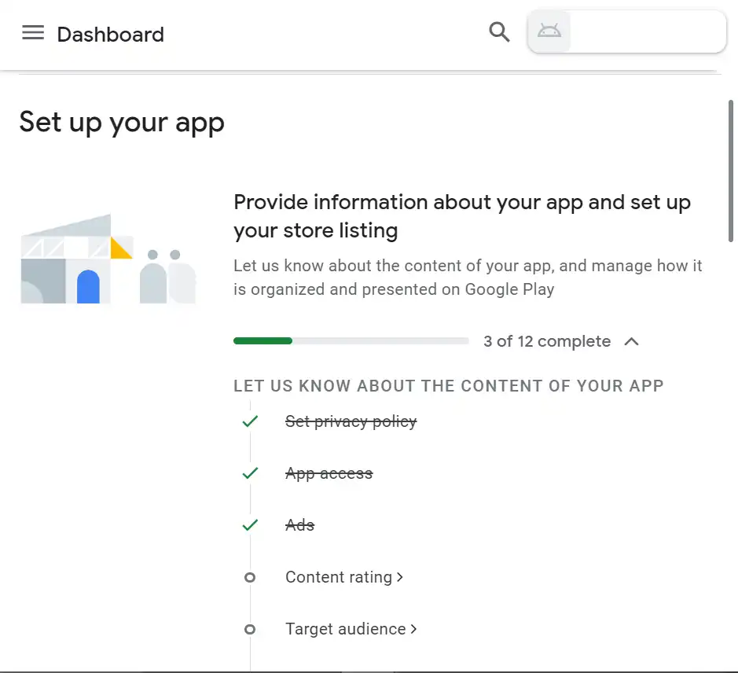Screen dimensions: 738x673
Task: Open the completed App access task
Action: (329, 473)
